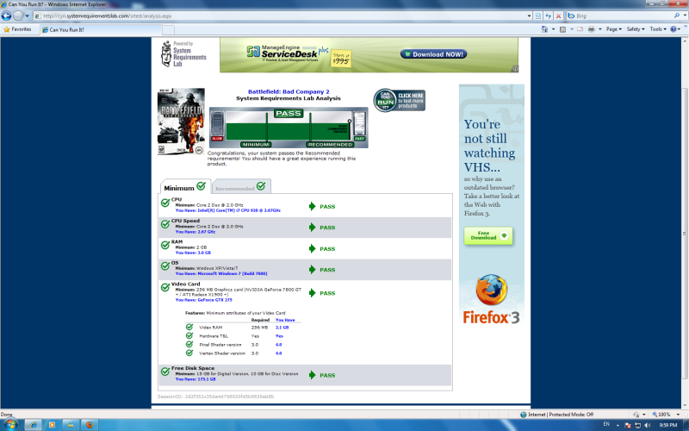The image size is (689, 431).
Task: Click the Download NOW! ServiceDesk button
Action: 434,54
